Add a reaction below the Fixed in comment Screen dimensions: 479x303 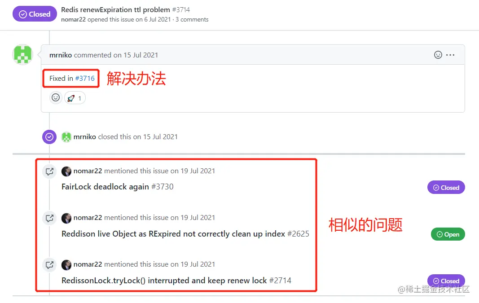point(56,98)
